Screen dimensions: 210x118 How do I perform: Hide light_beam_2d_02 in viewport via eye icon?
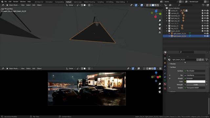pyautogui.click(x=205, y=36)
